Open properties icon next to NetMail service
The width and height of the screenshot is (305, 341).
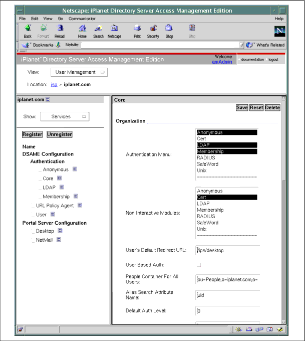pyautogui.click(x=59, y=240)
